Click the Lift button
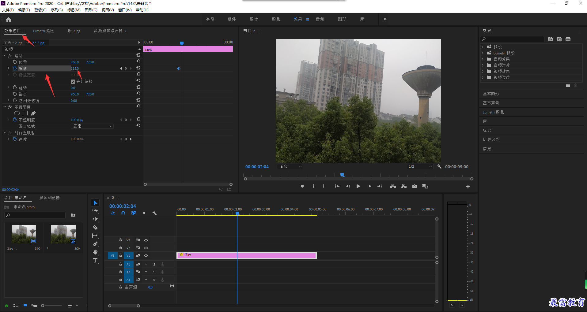 393,186
